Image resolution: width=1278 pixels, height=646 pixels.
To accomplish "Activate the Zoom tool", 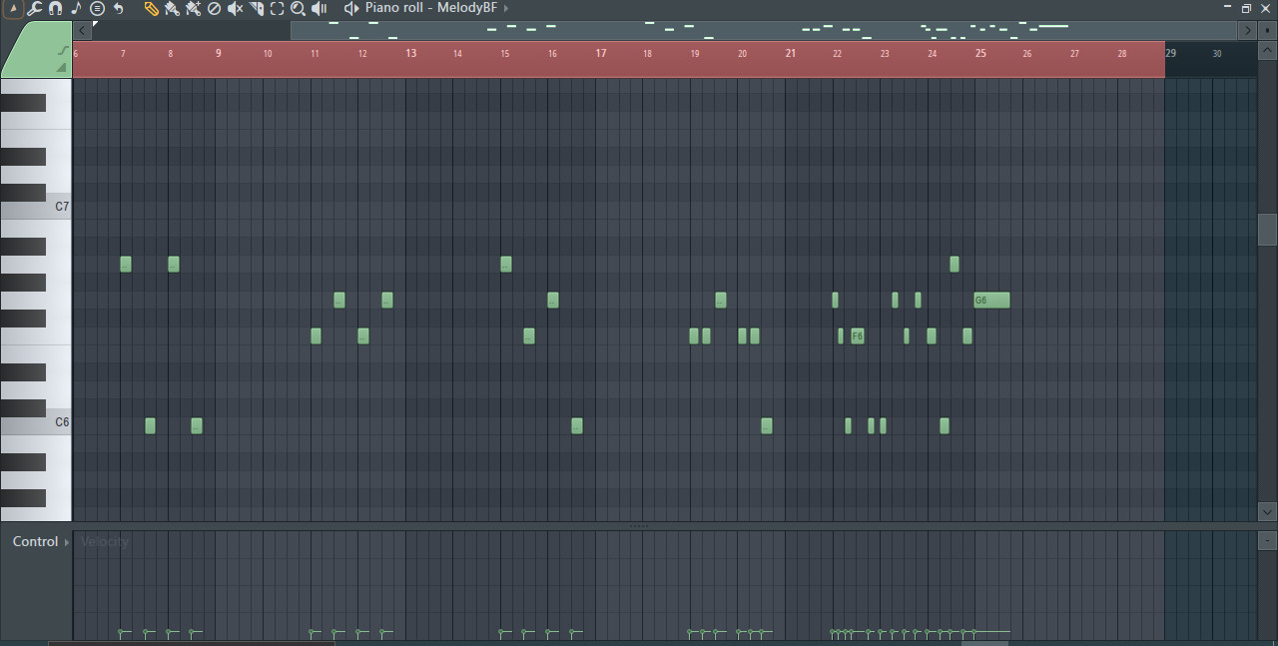I will coord(298,8).
